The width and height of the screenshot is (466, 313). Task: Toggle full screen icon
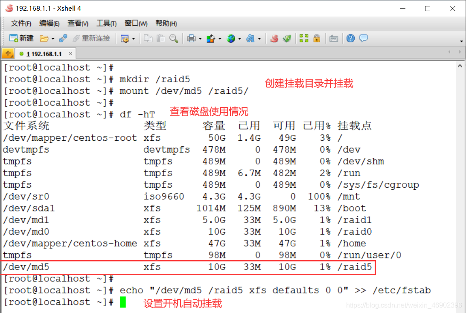point(304,38)
